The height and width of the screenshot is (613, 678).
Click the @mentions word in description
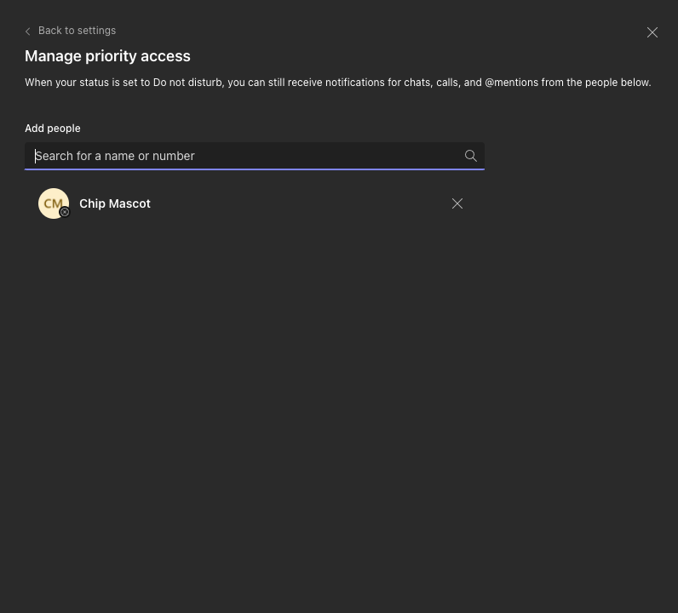[512, 83]
